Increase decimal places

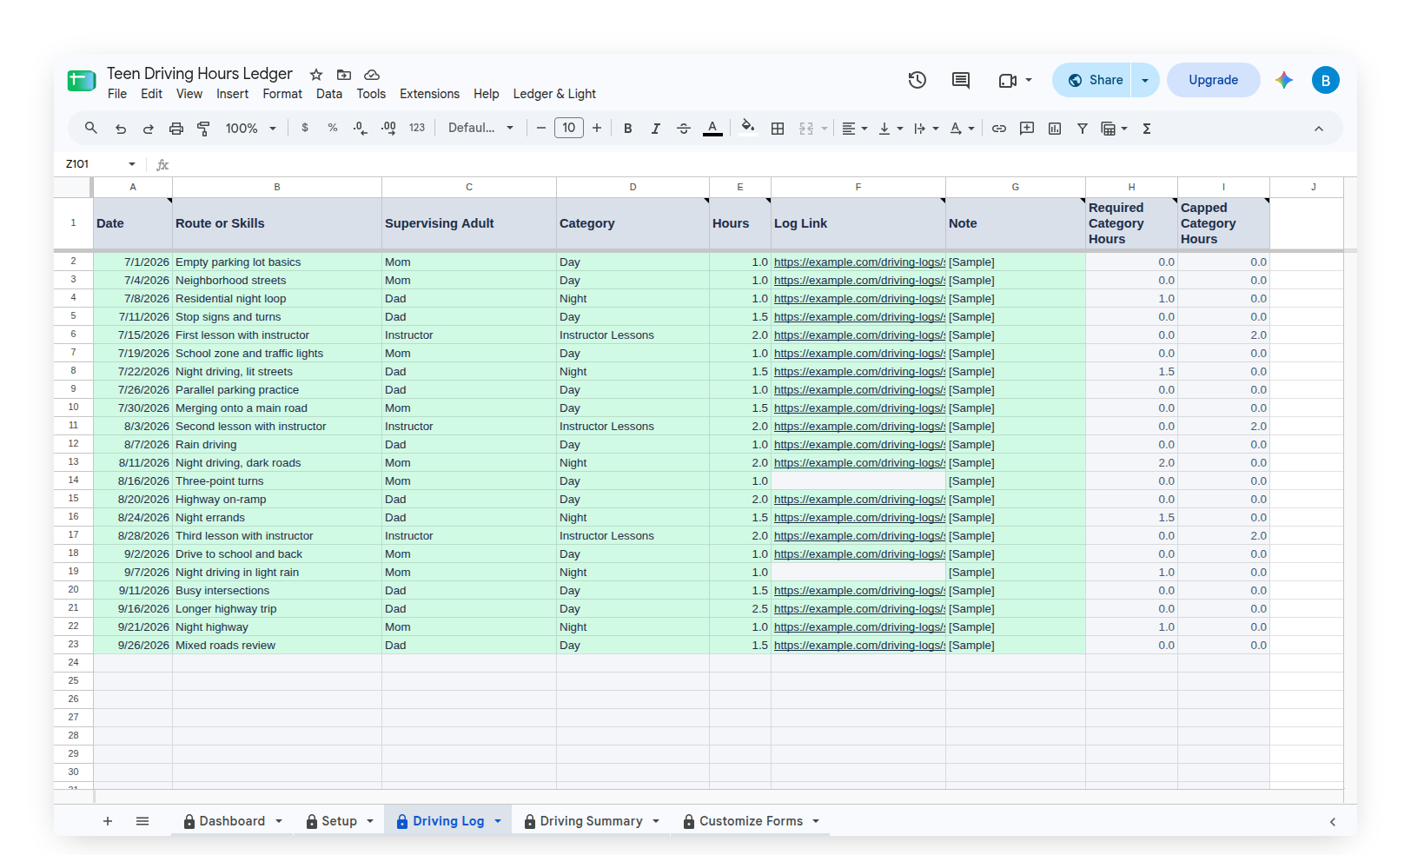click(x=388, y=128)
